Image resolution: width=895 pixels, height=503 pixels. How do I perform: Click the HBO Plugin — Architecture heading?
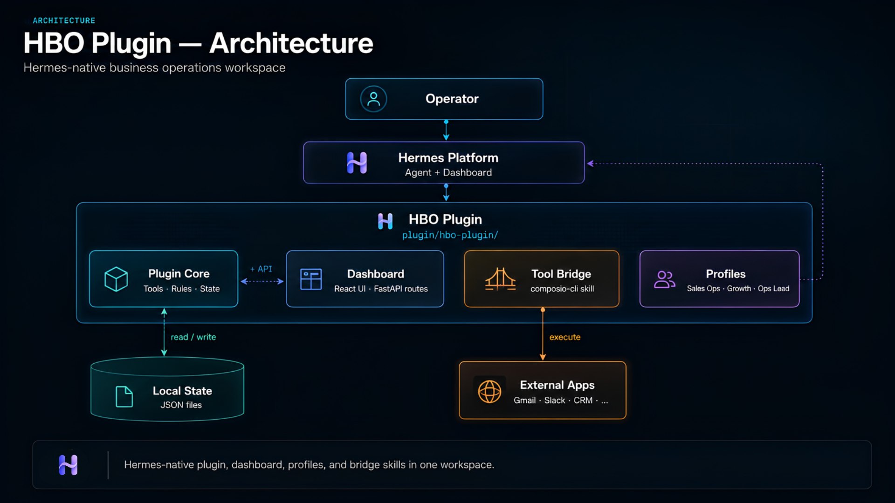click(198, 43)
